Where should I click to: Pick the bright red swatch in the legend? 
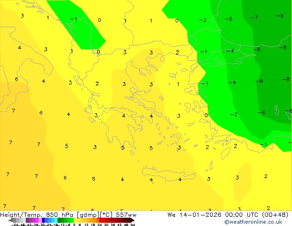pos(101,220)
